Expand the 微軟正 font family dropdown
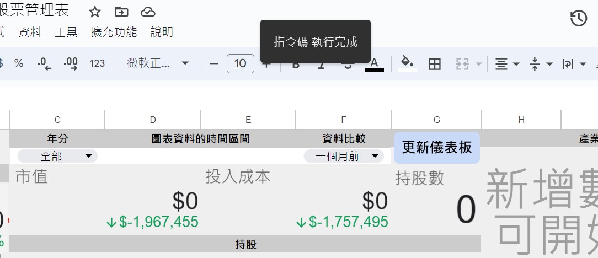Viewport: 598px width, 258px height. coord(158,63)
